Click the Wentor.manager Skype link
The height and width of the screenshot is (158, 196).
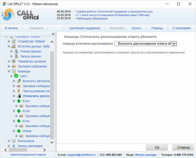pos(146,155)
